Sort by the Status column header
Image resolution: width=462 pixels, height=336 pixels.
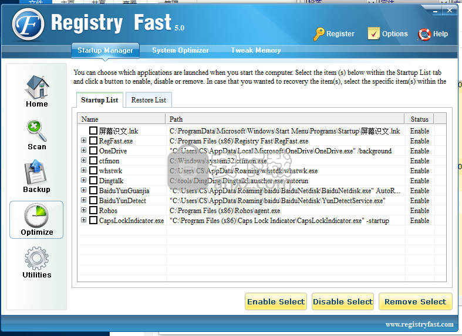420,119
